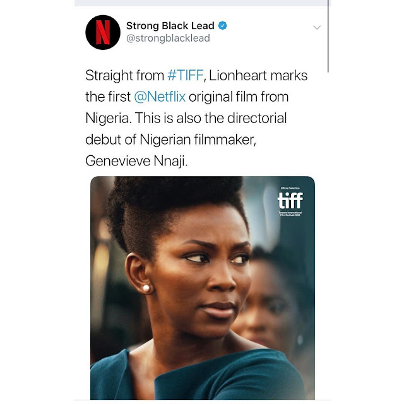The height and width of the screenshot is (404, 404).
Task: Click the blue verified badge
Action: (223, 26)
